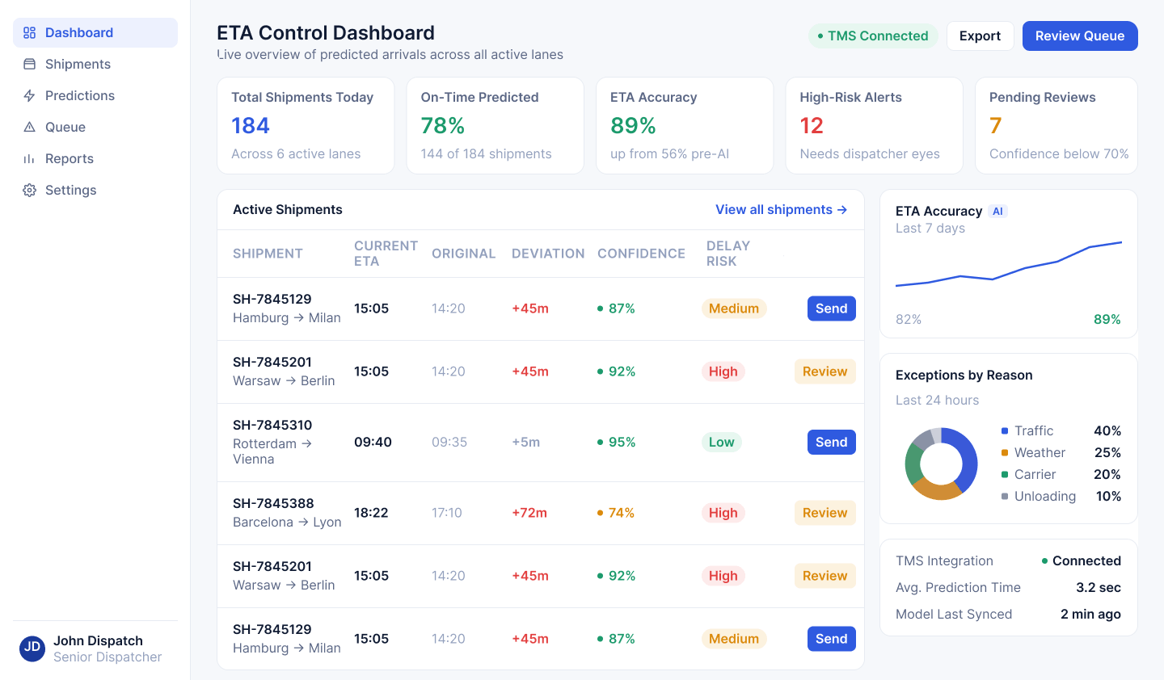
Task: Click original ETA 17:10
Action: [x=447, y=513]
